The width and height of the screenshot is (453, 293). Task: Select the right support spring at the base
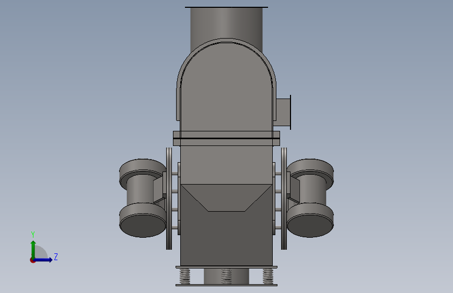tap(268, 276)
